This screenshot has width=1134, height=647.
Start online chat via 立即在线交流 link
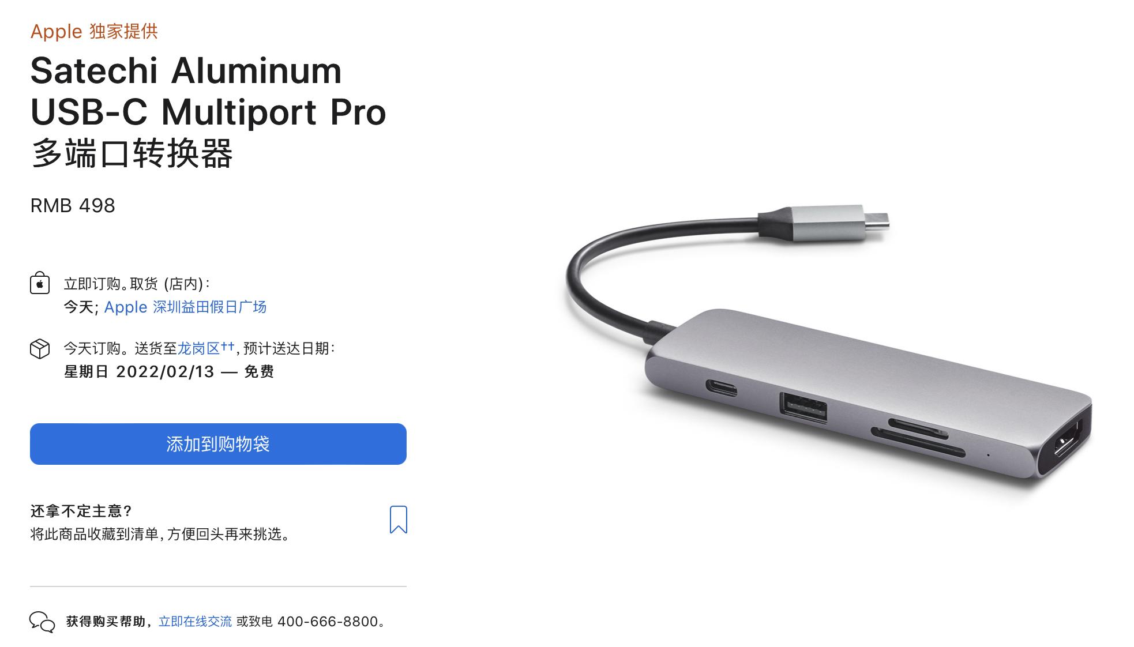195,622
